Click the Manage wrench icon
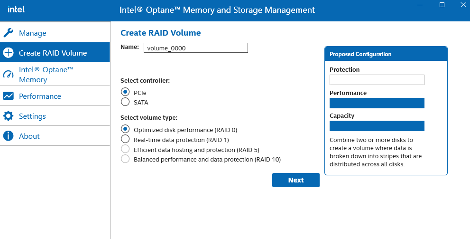This screenshot has width=470, height=239. 9,32
